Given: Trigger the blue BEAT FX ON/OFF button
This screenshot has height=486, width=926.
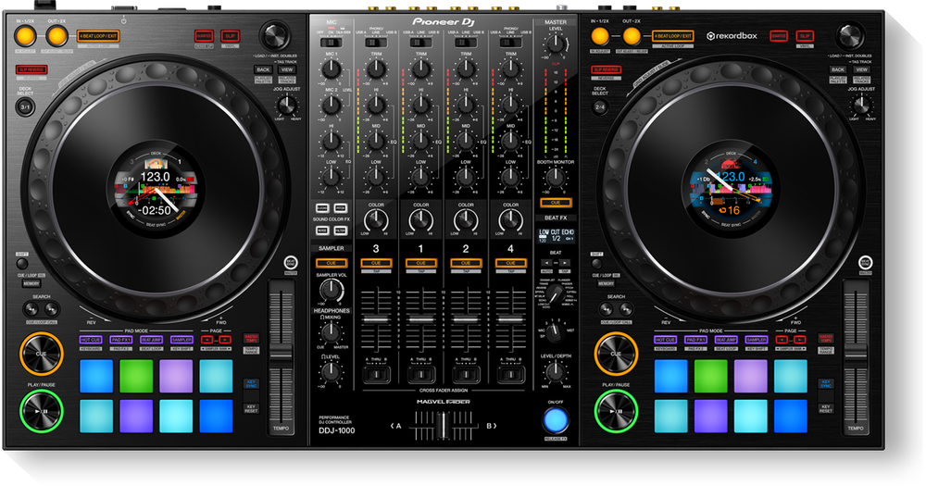Looking at the screenshot, I should 555,420.
